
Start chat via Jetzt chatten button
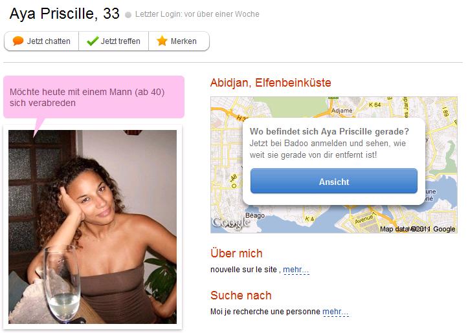pyautogui.click(x=41, y=41)
